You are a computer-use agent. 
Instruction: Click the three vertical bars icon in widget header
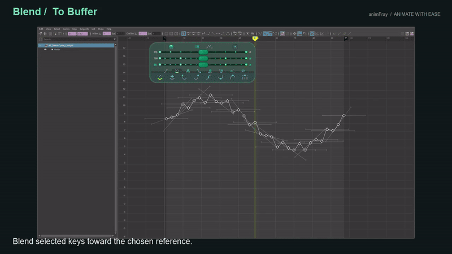197,47
